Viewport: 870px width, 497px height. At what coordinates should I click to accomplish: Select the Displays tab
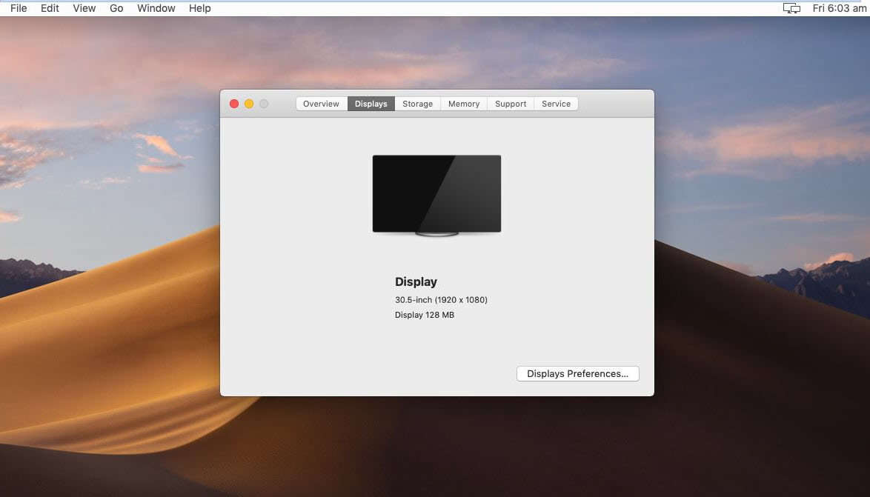(x=371, y=104)
